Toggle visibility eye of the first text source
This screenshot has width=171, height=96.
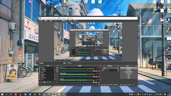[55, 67]
